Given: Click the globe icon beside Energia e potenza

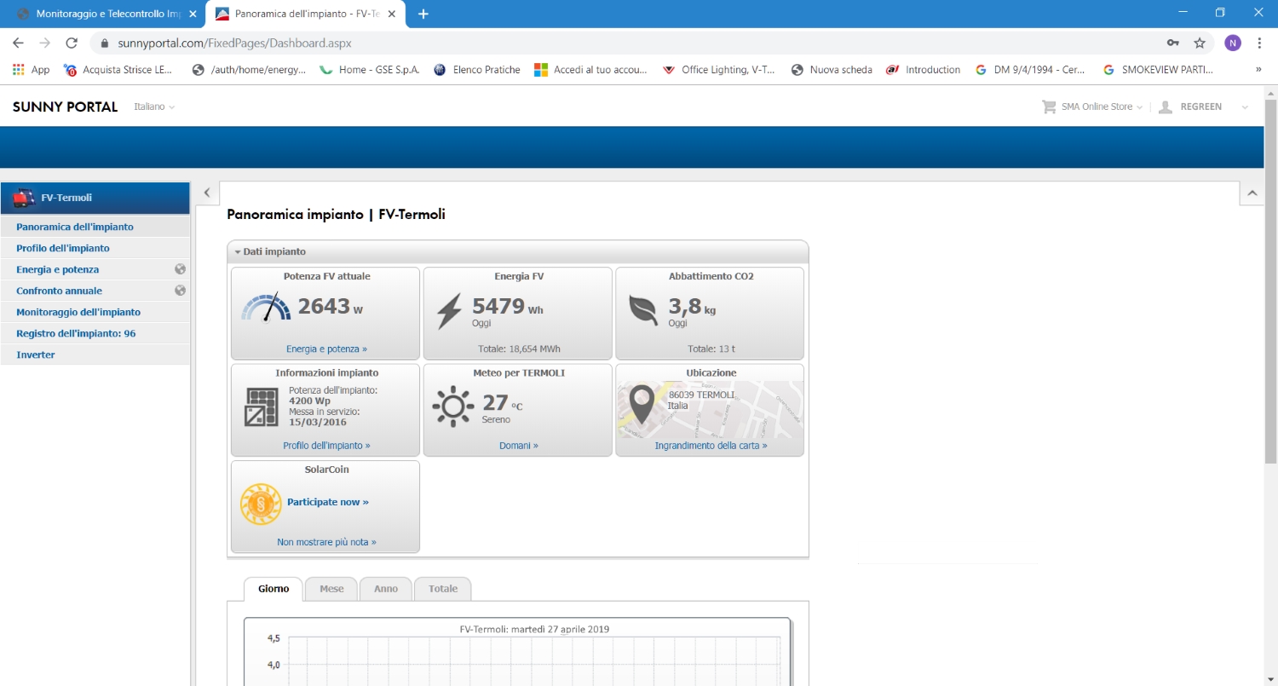Looking at the screenshot, I should pos(180,268).
